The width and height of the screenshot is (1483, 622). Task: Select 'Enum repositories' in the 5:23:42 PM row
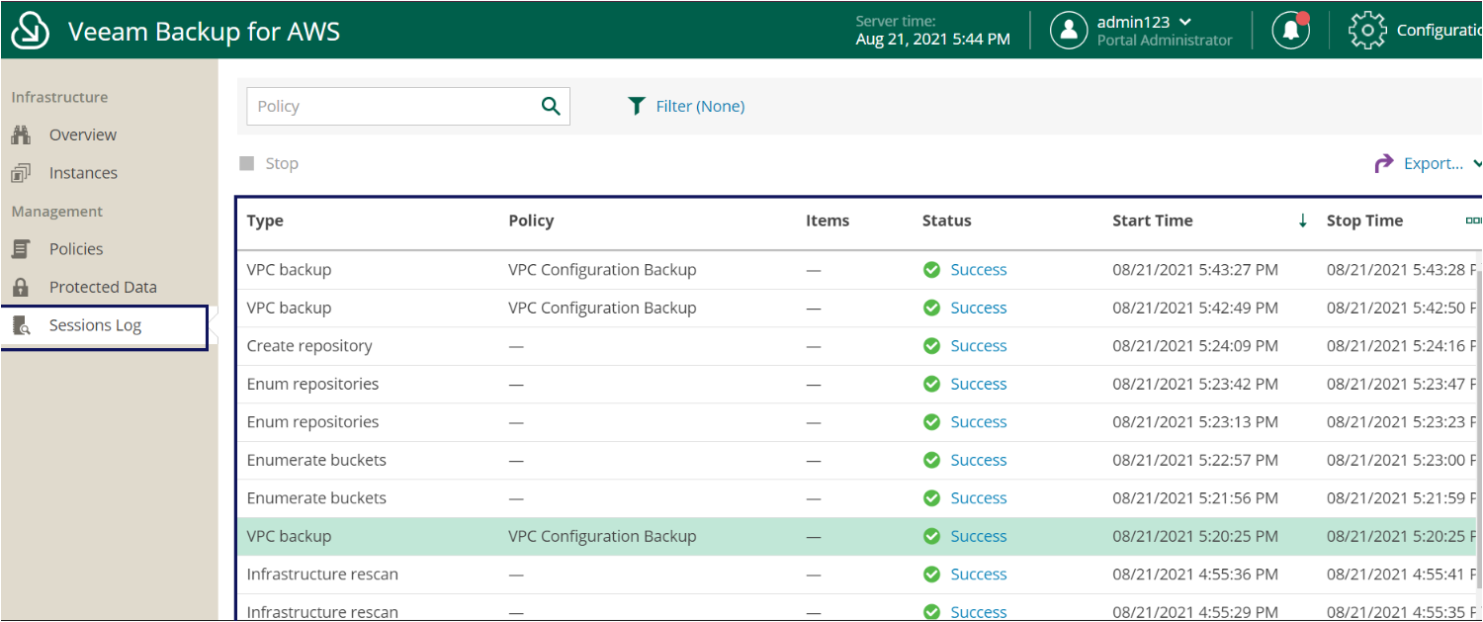click(312, 385)
